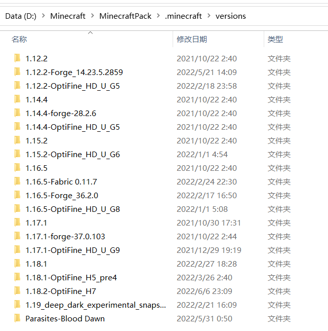Click folder icon of 1.19_deep_dark_experimental
This screenshot has width=328, height=331.
coord(17,305)
